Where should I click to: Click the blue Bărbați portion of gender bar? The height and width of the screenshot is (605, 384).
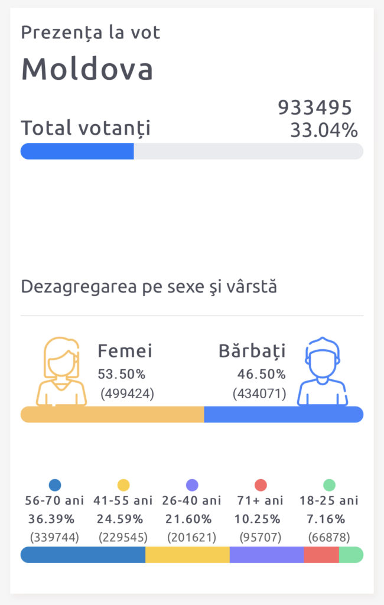[284, 415]
